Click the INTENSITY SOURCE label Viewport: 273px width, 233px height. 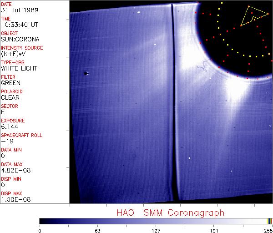click(x=22, y=48)
